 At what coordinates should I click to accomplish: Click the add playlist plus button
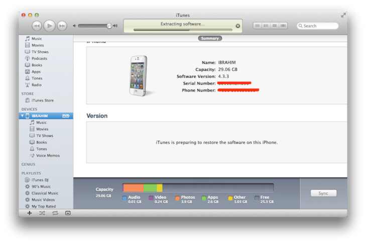tap(29, 213)
